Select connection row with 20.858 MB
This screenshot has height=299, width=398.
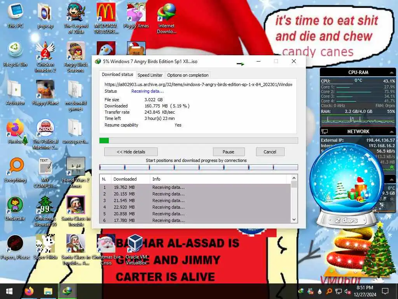195,214
